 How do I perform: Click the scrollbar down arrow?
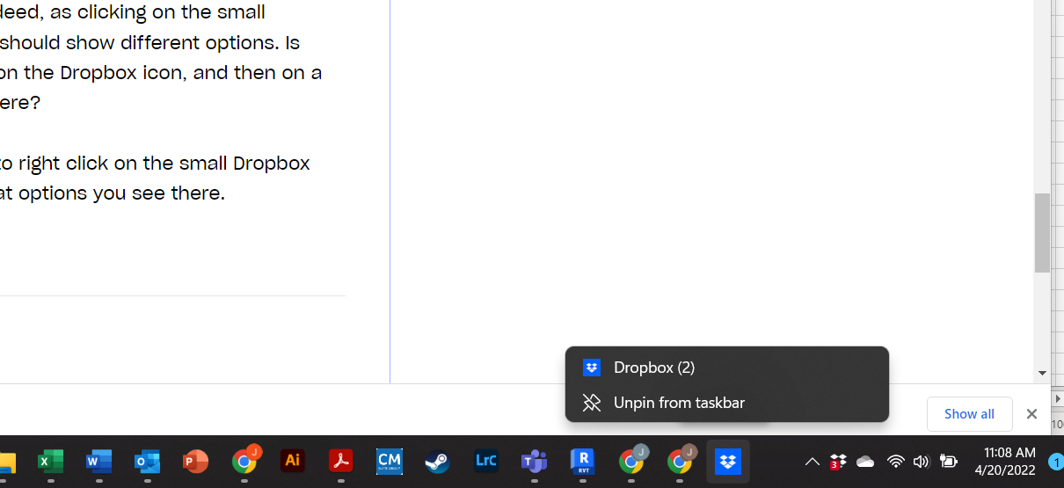[1042, 373]
